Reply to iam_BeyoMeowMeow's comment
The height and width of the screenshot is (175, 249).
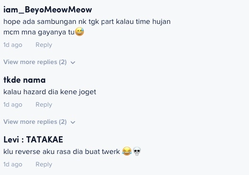point(44,45)
